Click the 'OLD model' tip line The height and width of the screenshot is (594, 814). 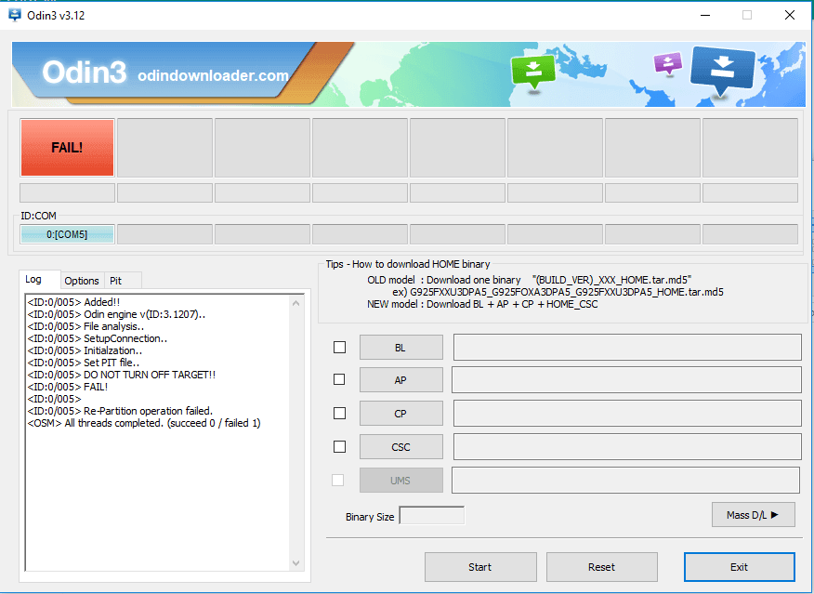(x=529, y=280)
